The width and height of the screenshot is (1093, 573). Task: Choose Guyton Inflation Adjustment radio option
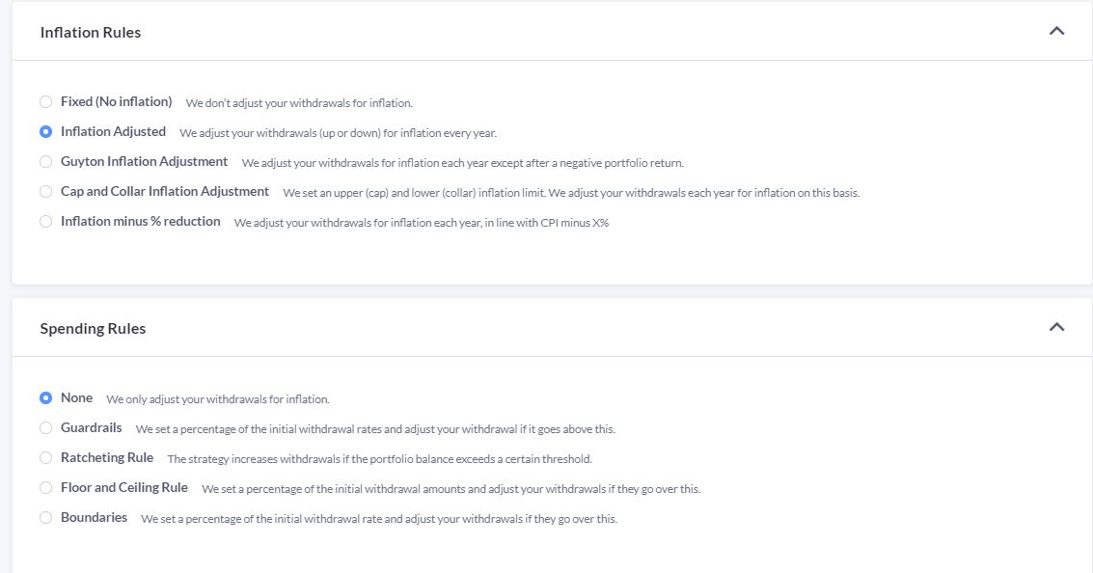[x=45, y=161]
